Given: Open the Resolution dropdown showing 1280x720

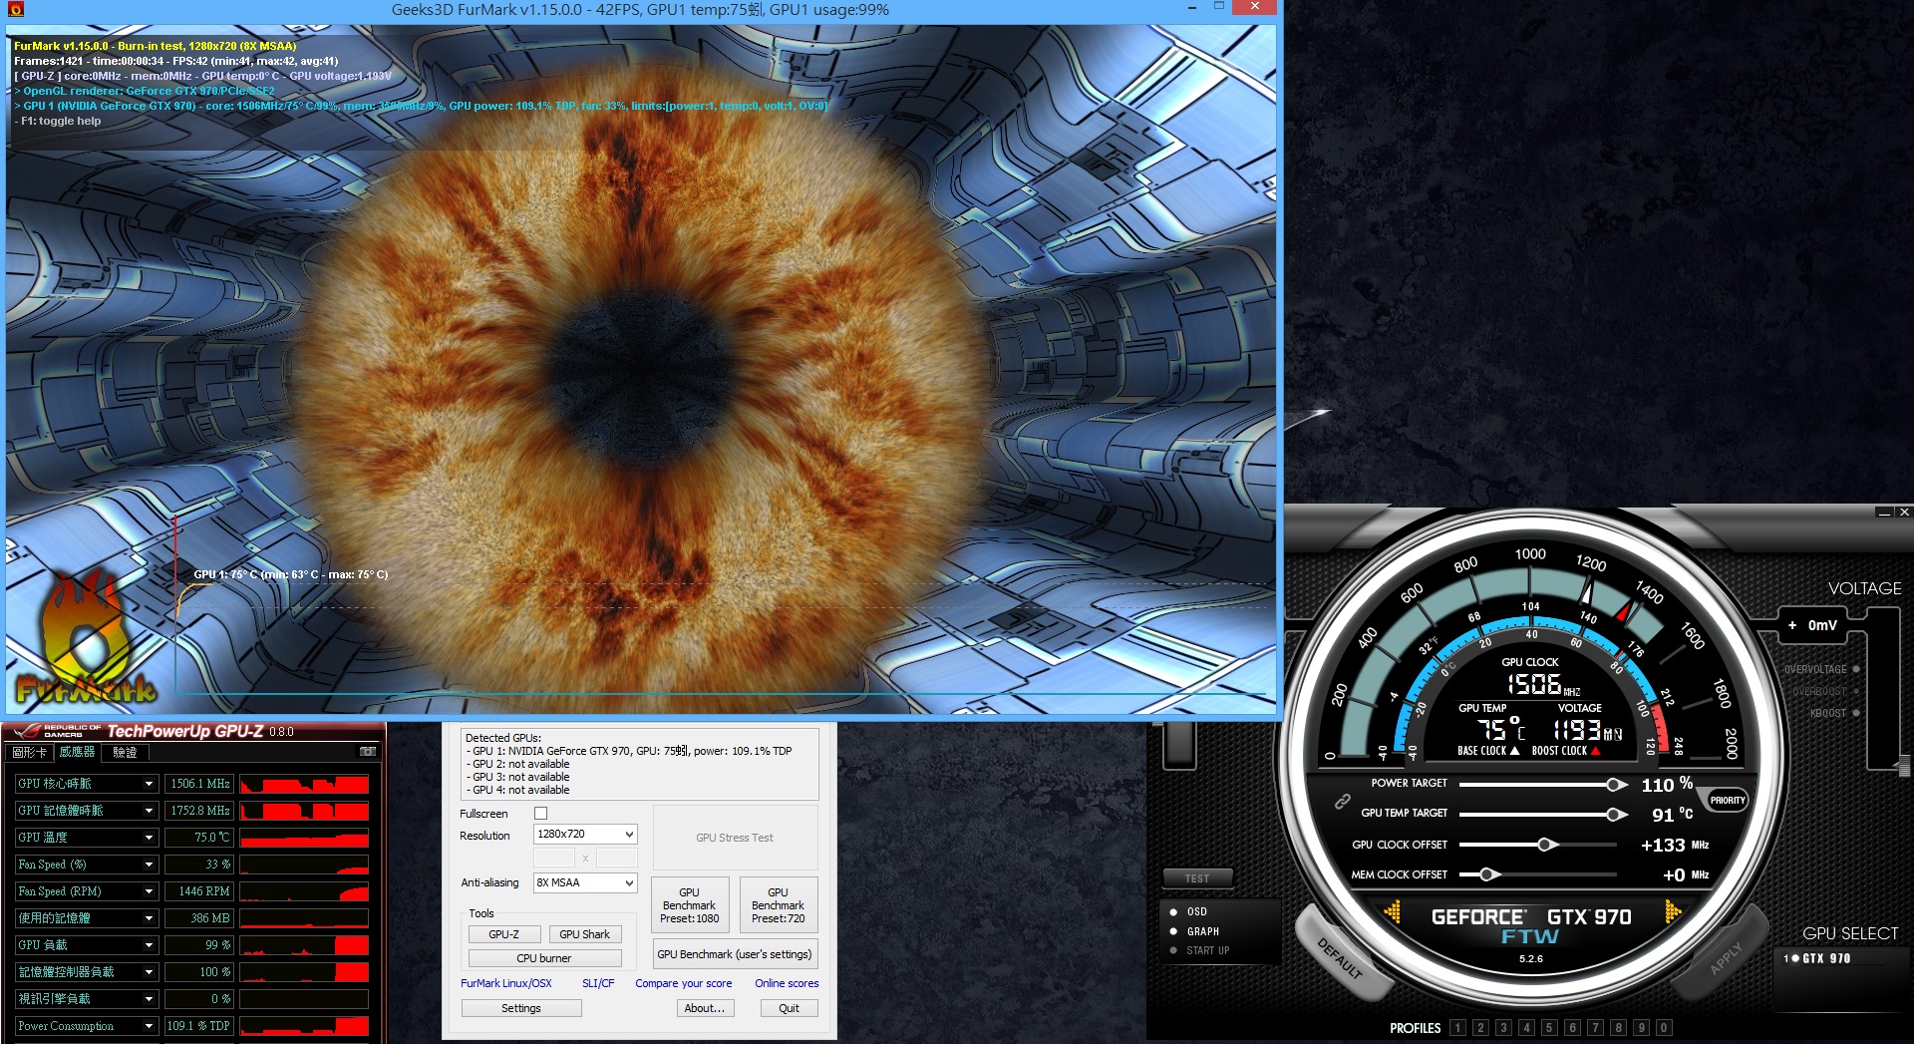Looking at the screenshot, I should click(585, 834).
